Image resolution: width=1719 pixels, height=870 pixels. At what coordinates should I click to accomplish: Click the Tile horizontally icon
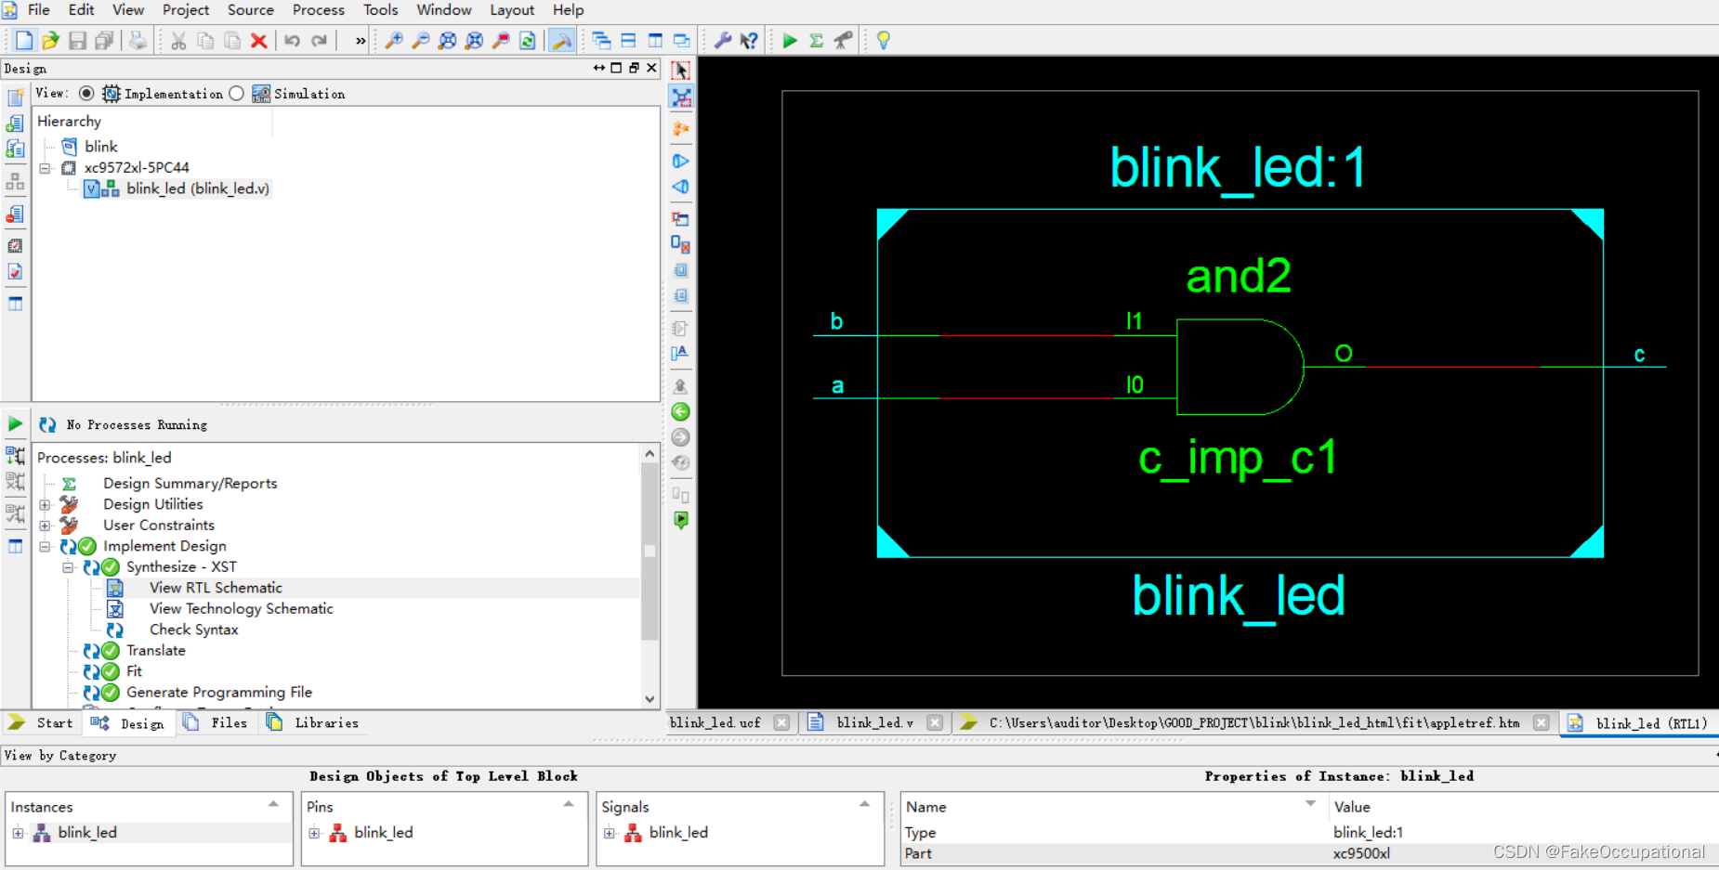coord(628,40)
